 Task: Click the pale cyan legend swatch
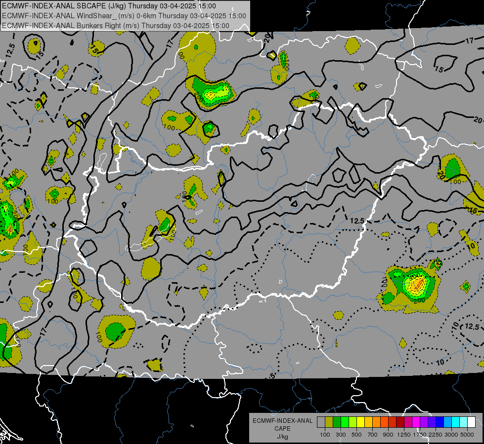pos(464,422)
